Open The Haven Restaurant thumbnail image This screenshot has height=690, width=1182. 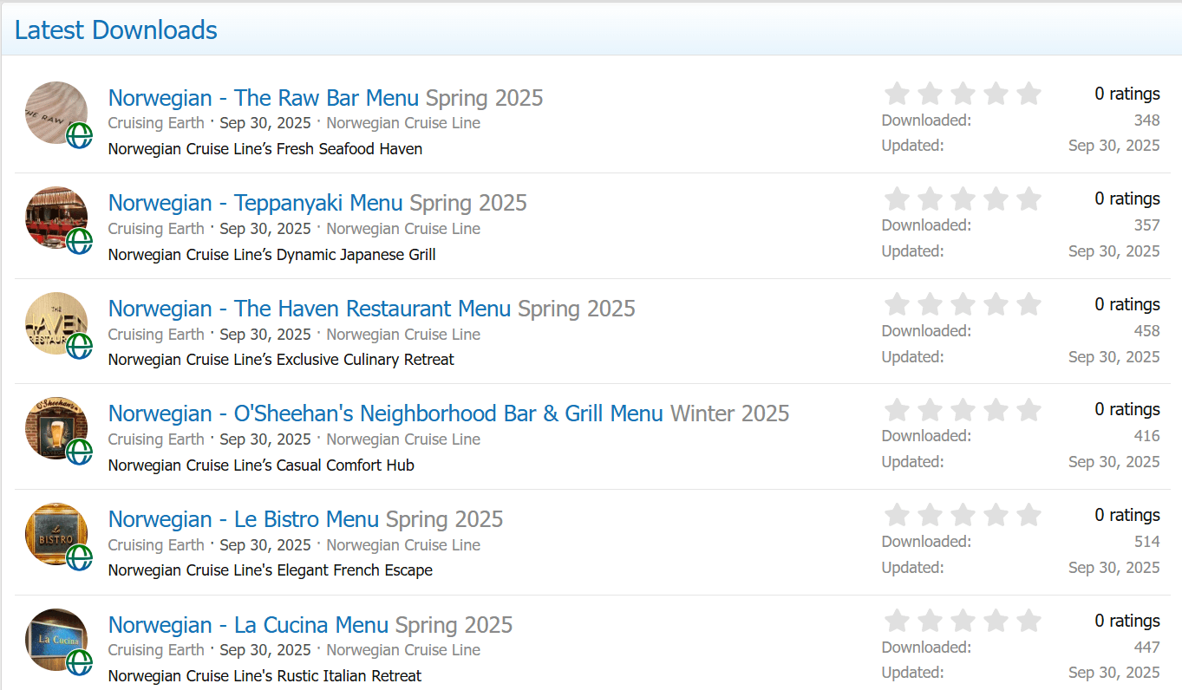pyautogui.click(x=56, y=323)
